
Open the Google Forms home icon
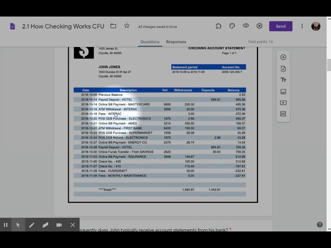point(12,26)
